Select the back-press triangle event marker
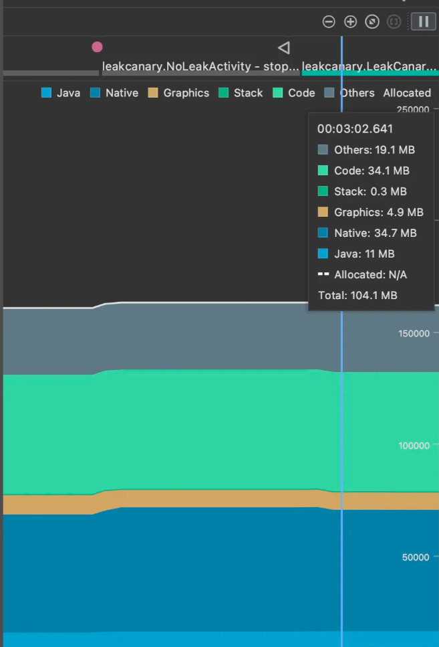This screenshot has width=439, height=647. (x=283, y=48)
